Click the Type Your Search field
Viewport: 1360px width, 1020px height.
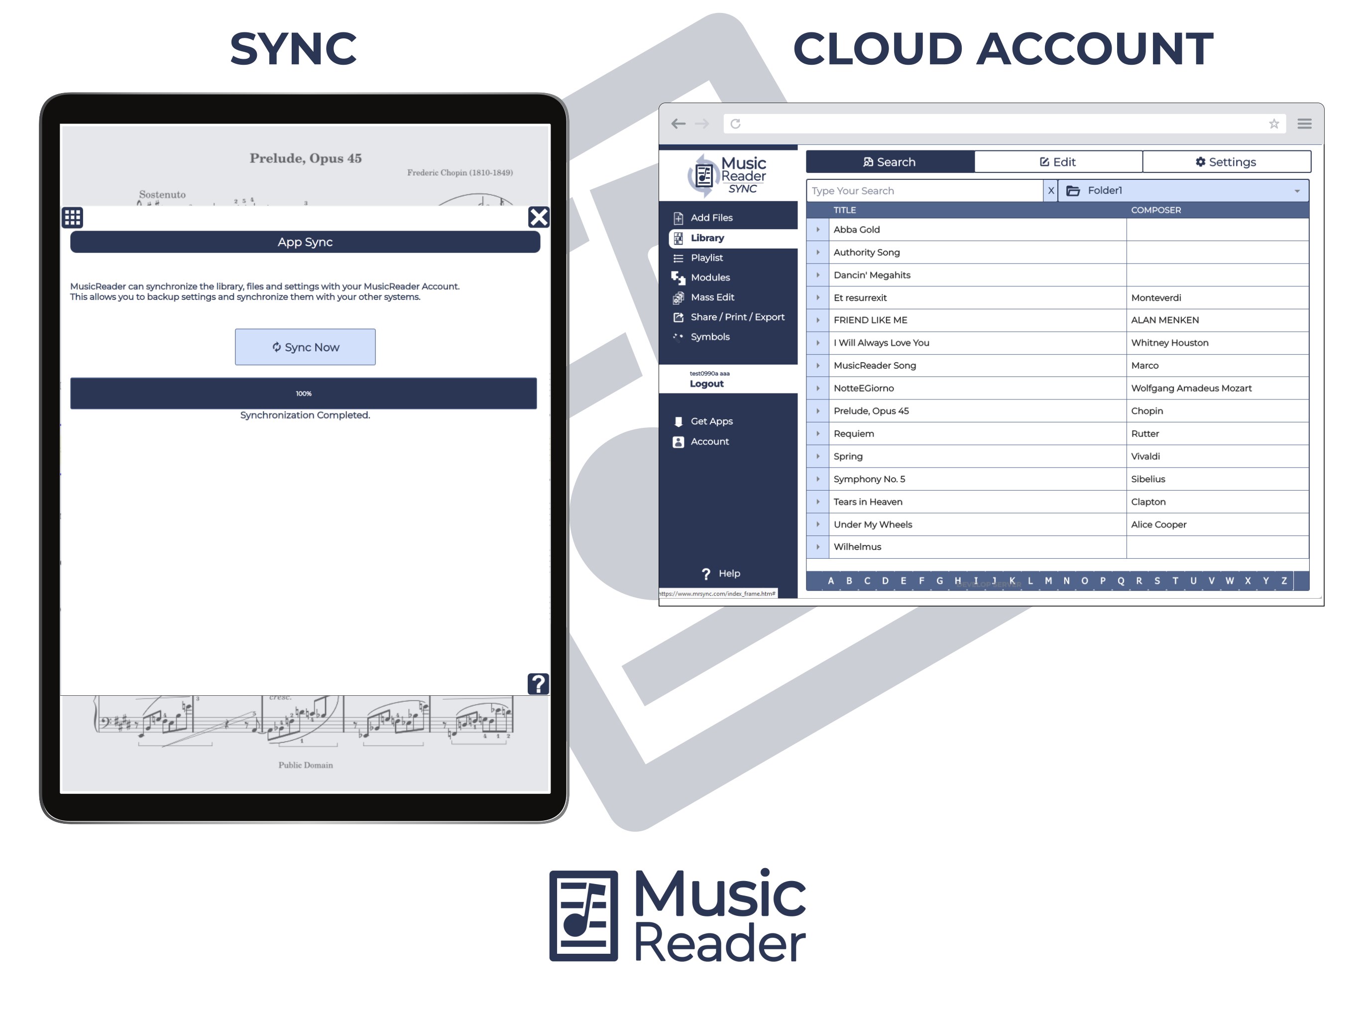[x=923, y=191]
